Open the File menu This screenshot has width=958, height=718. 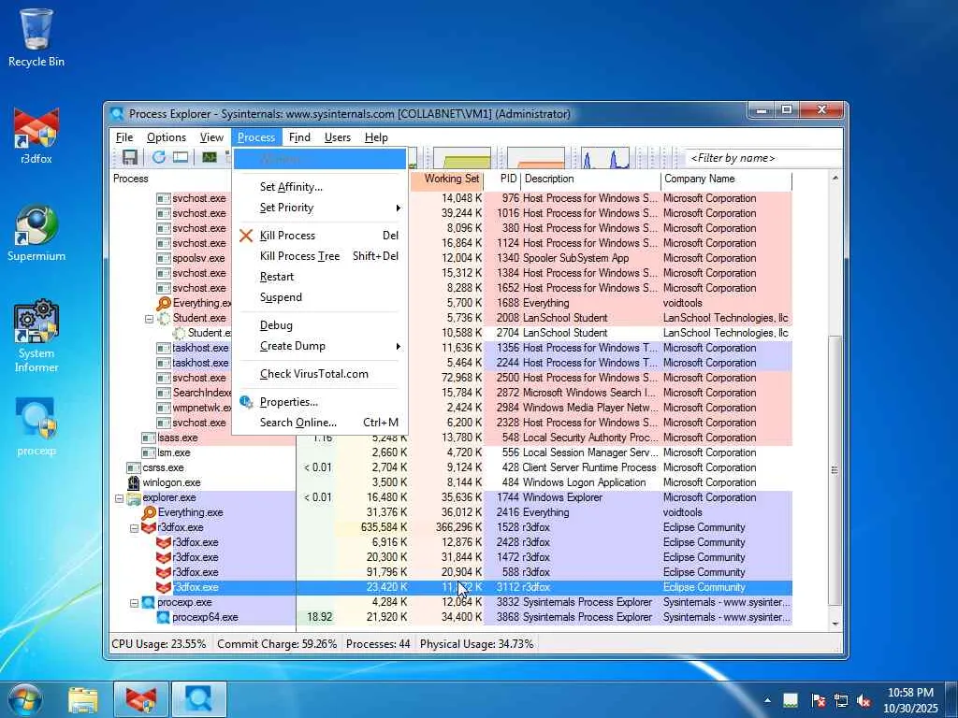tap(124, 137)
